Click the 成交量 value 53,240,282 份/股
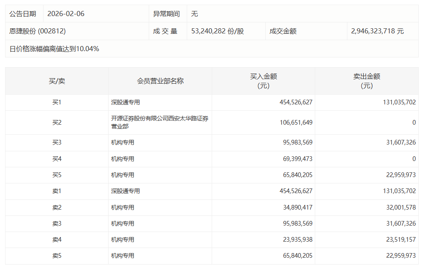The width and height of the screenshot is (423, 270). pos(218,31)
